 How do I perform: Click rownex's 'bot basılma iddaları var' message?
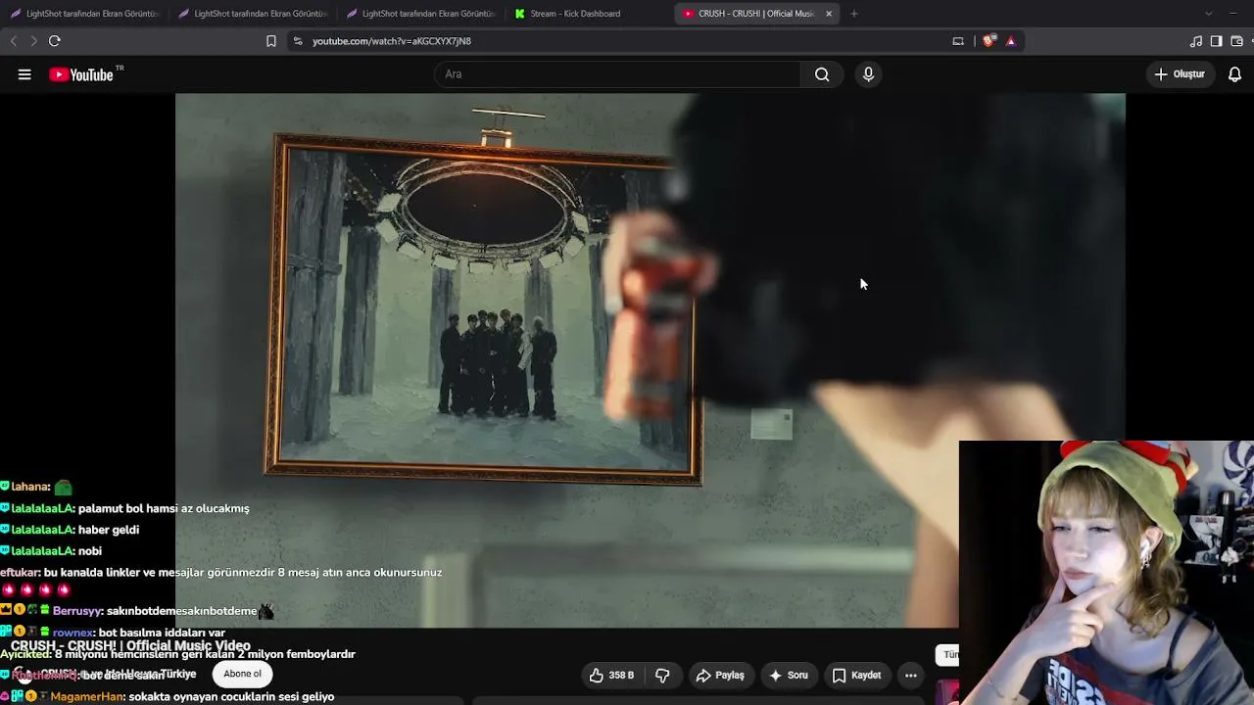[x=162, y=633]
